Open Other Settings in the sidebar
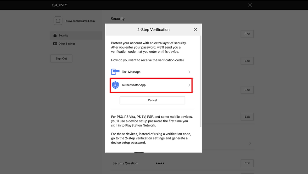Viewport: 308px width, 174px height. point(76,44)
